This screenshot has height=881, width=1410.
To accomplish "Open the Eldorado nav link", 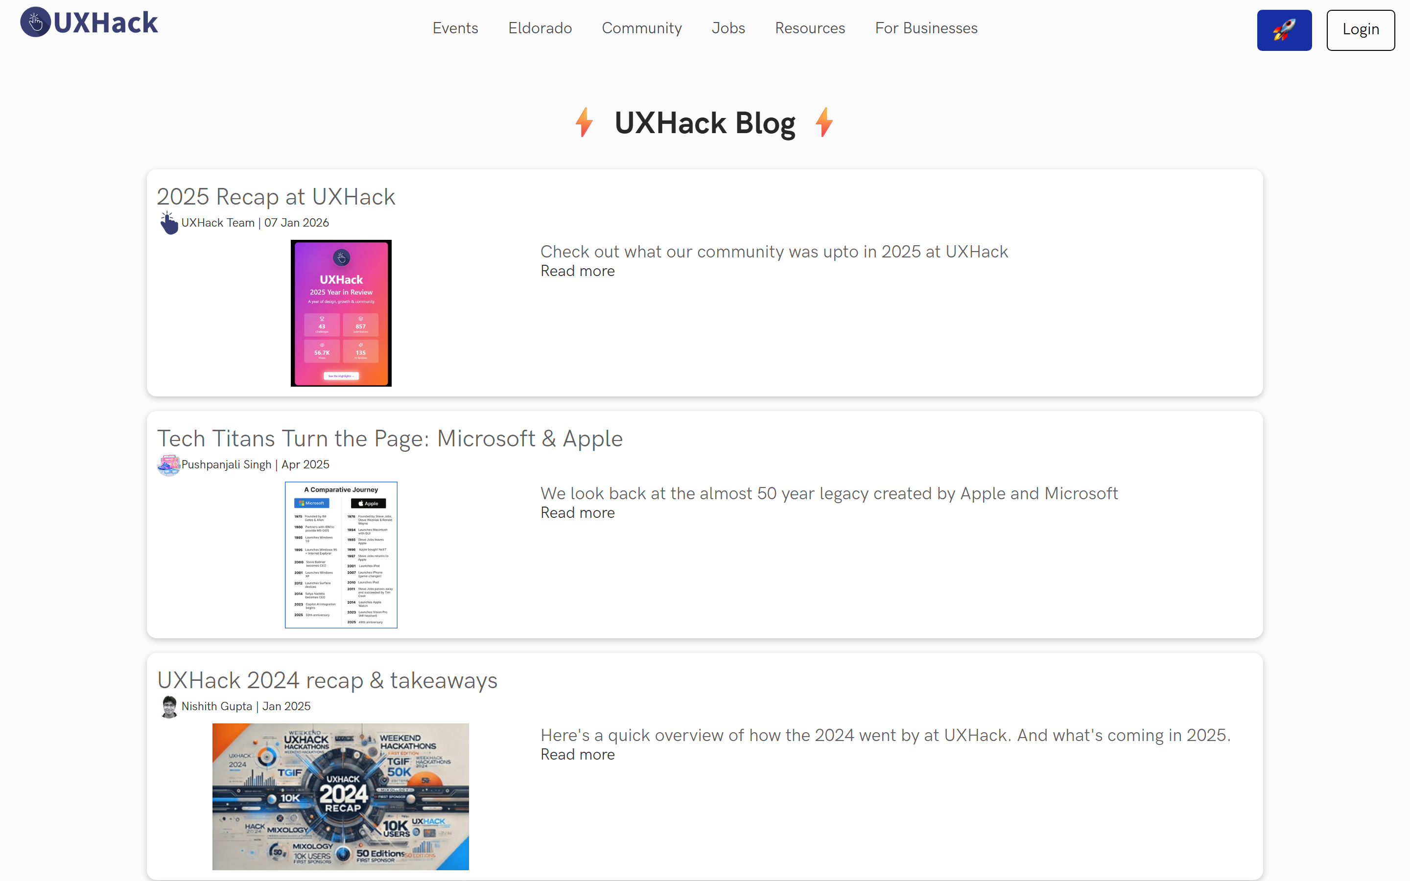I will point(540,28).
